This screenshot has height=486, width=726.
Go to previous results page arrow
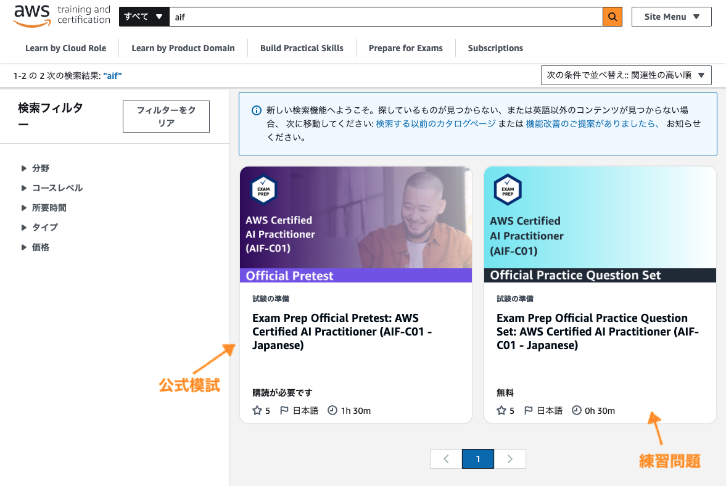pyautogui.click(x=446, y=459)
